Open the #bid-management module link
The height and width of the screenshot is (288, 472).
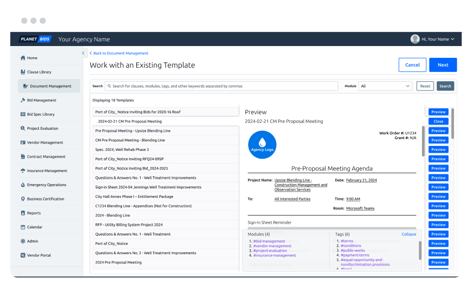(269, 240)
